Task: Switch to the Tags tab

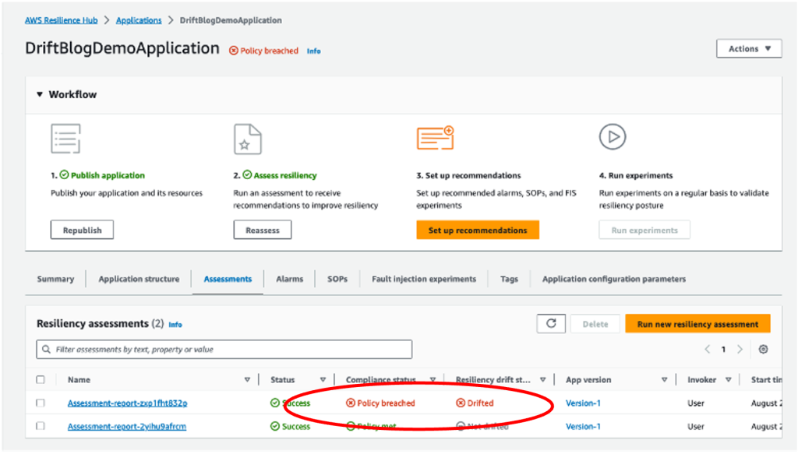Action: (509, 279)
